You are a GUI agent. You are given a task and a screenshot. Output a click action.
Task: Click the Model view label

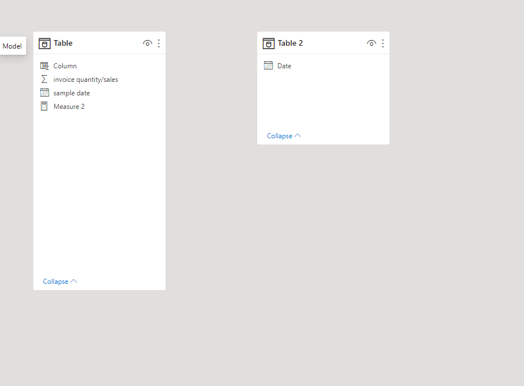12,46
